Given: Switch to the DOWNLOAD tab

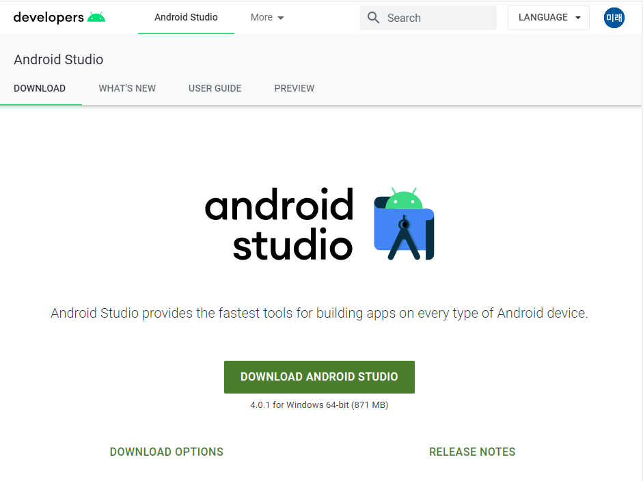Looking at the screenshot, I should point(40,89).
